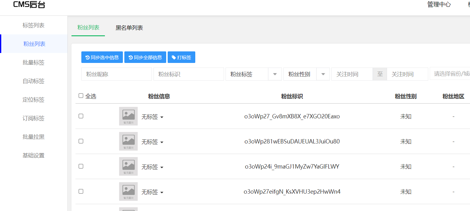
Task: Click fan ID o3oWp27_Gv8mXB8X_e7XGO20Eaxo
Action: (292, 116)
